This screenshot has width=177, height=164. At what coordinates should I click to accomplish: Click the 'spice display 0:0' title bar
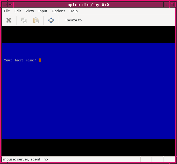(x=88, y=5)
